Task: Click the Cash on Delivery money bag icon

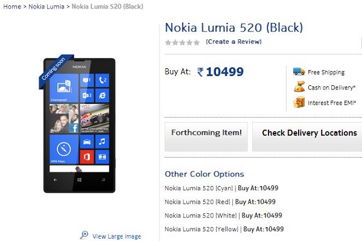Action: pyautogui.click(x=299, y=86)
